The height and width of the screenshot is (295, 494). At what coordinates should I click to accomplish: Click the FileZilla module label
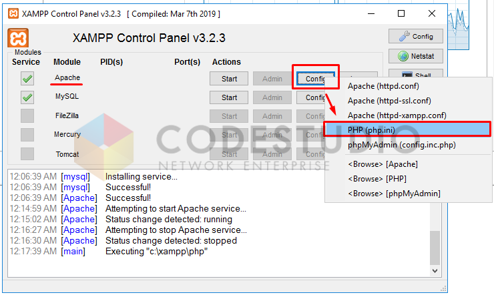[67, 115]
